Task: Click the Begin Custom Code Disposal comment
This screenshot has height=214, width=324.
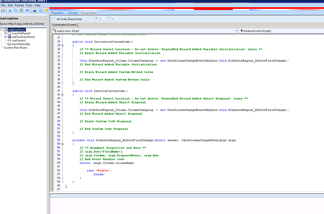Action: point(106,121)
